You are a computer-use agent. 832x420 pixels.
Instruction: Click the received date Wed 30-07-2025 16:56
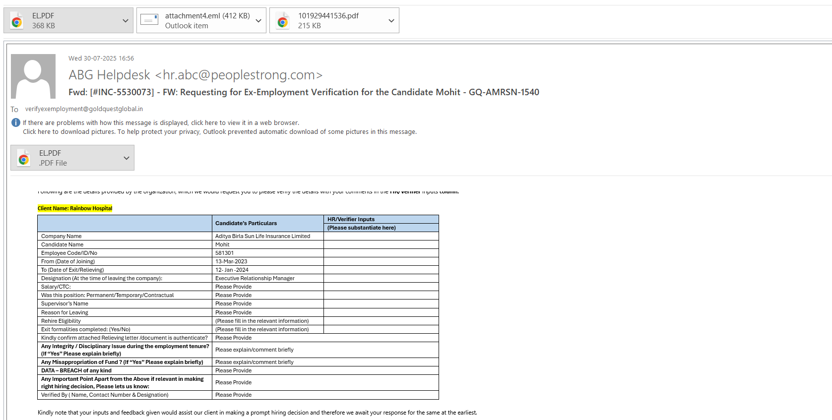coord(101,59)
